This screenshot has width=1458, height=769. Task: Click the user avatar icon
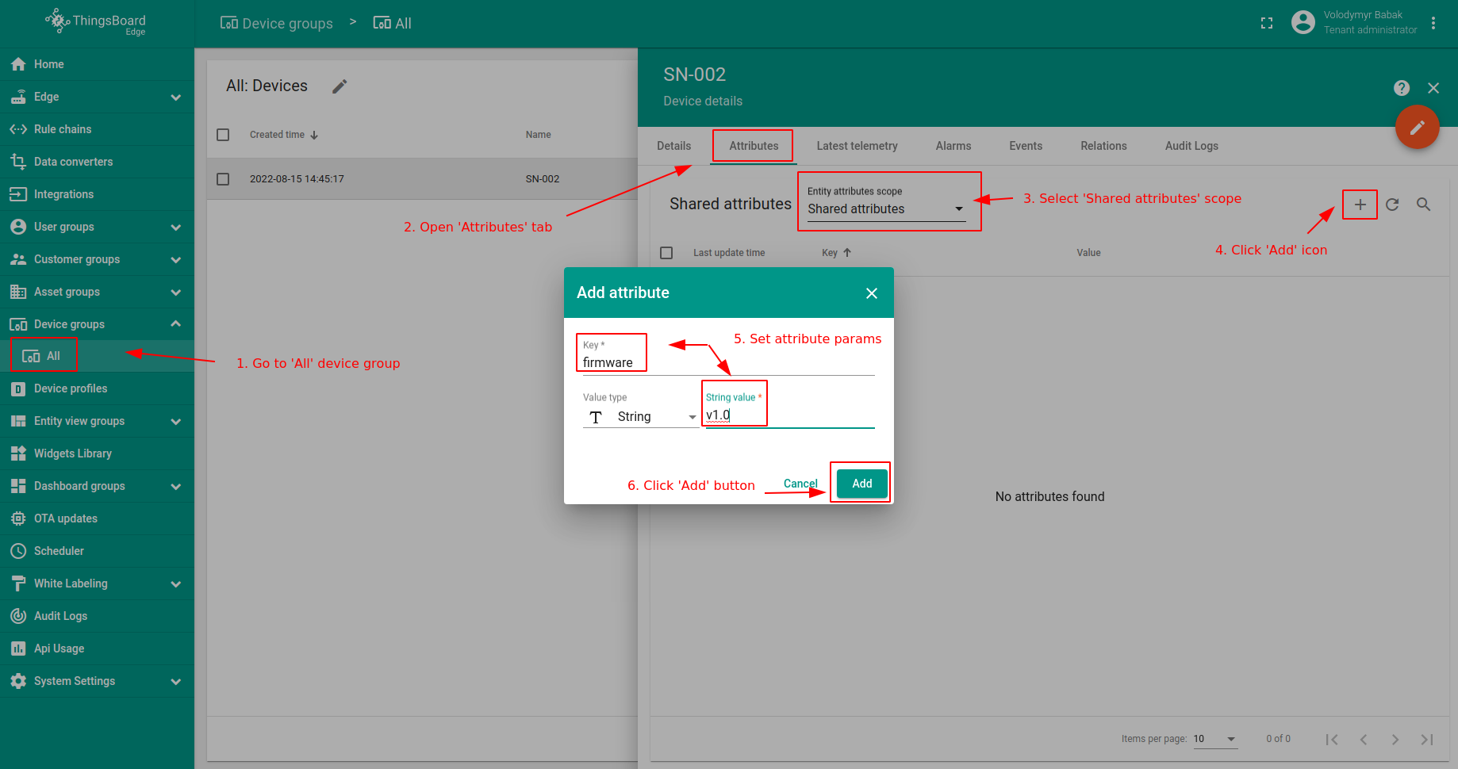[x=1303, y=22]
